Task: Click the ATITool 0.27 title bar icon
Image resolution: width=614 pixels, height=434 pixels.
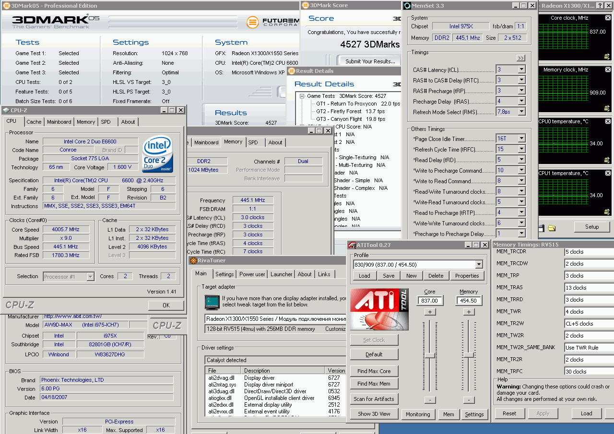Action: tap(353, 245)
